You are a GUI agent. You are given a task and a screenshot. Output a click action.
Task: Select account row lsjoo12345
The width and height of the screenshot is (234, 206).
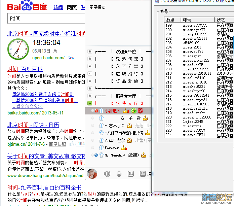tap(199, 122)
